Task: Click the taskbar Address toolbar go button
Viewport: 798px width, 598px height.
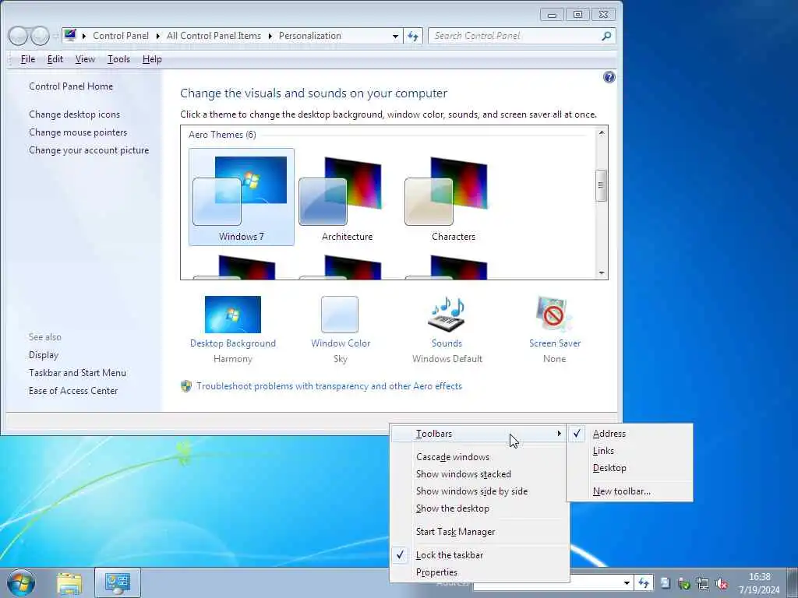Action: (643, 583)
